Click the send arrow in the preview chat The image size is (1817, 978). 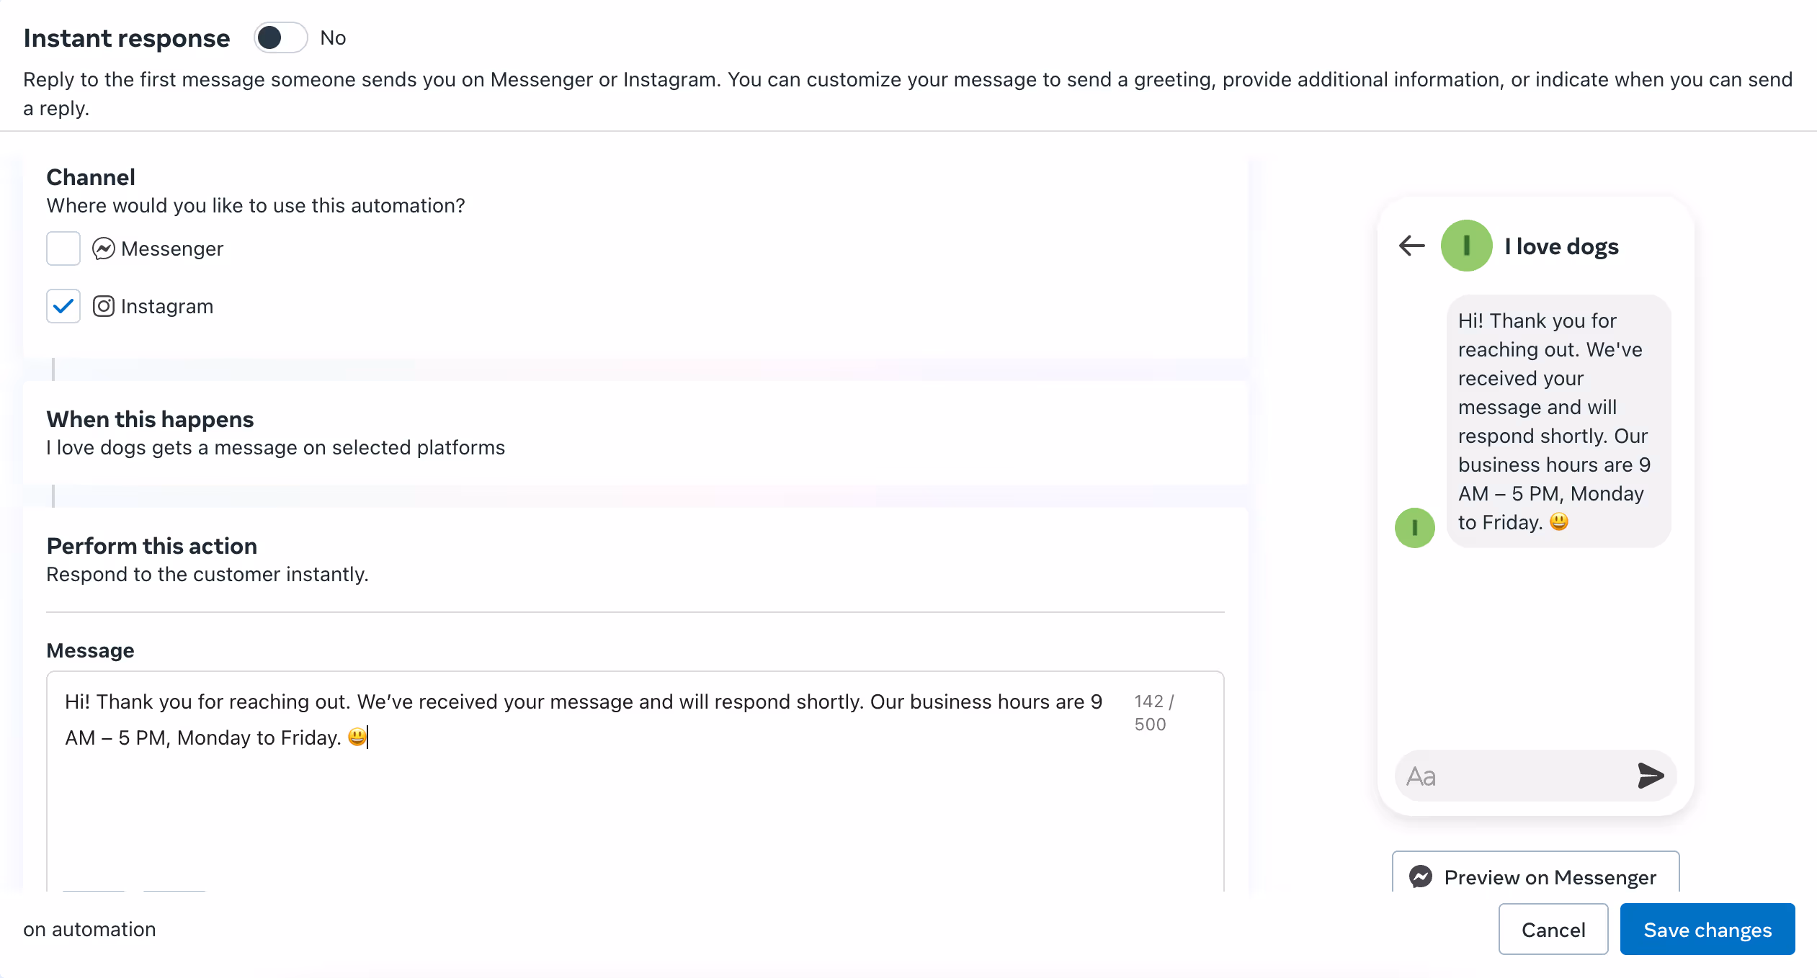click(x=1650, y=776)
